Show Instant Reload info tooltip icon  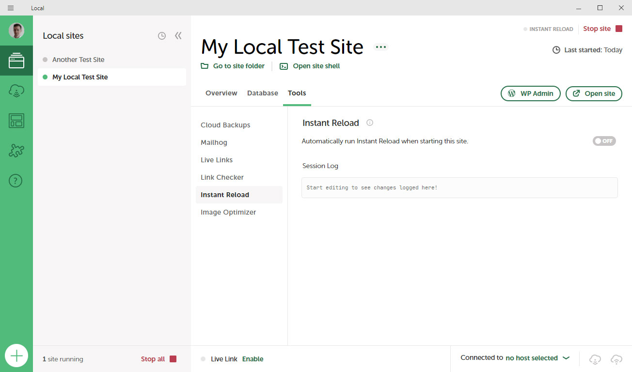(x=370, y=123)
